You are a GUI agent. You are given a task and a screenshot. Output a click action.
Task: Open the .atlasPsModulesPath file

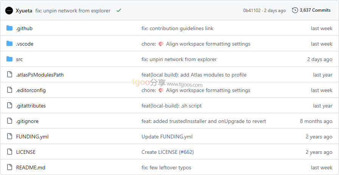pyautogui.click(x=40, y=75)
